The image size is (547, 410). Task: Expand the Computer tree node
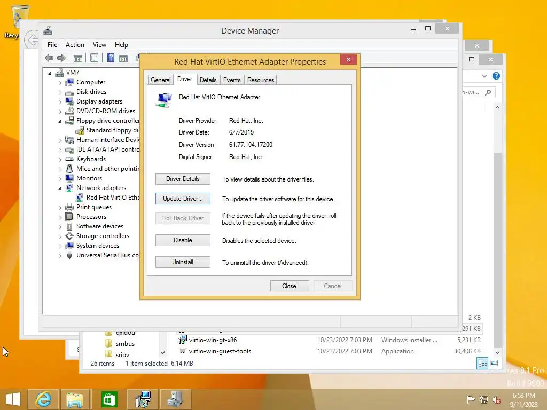tap(60, 83)
